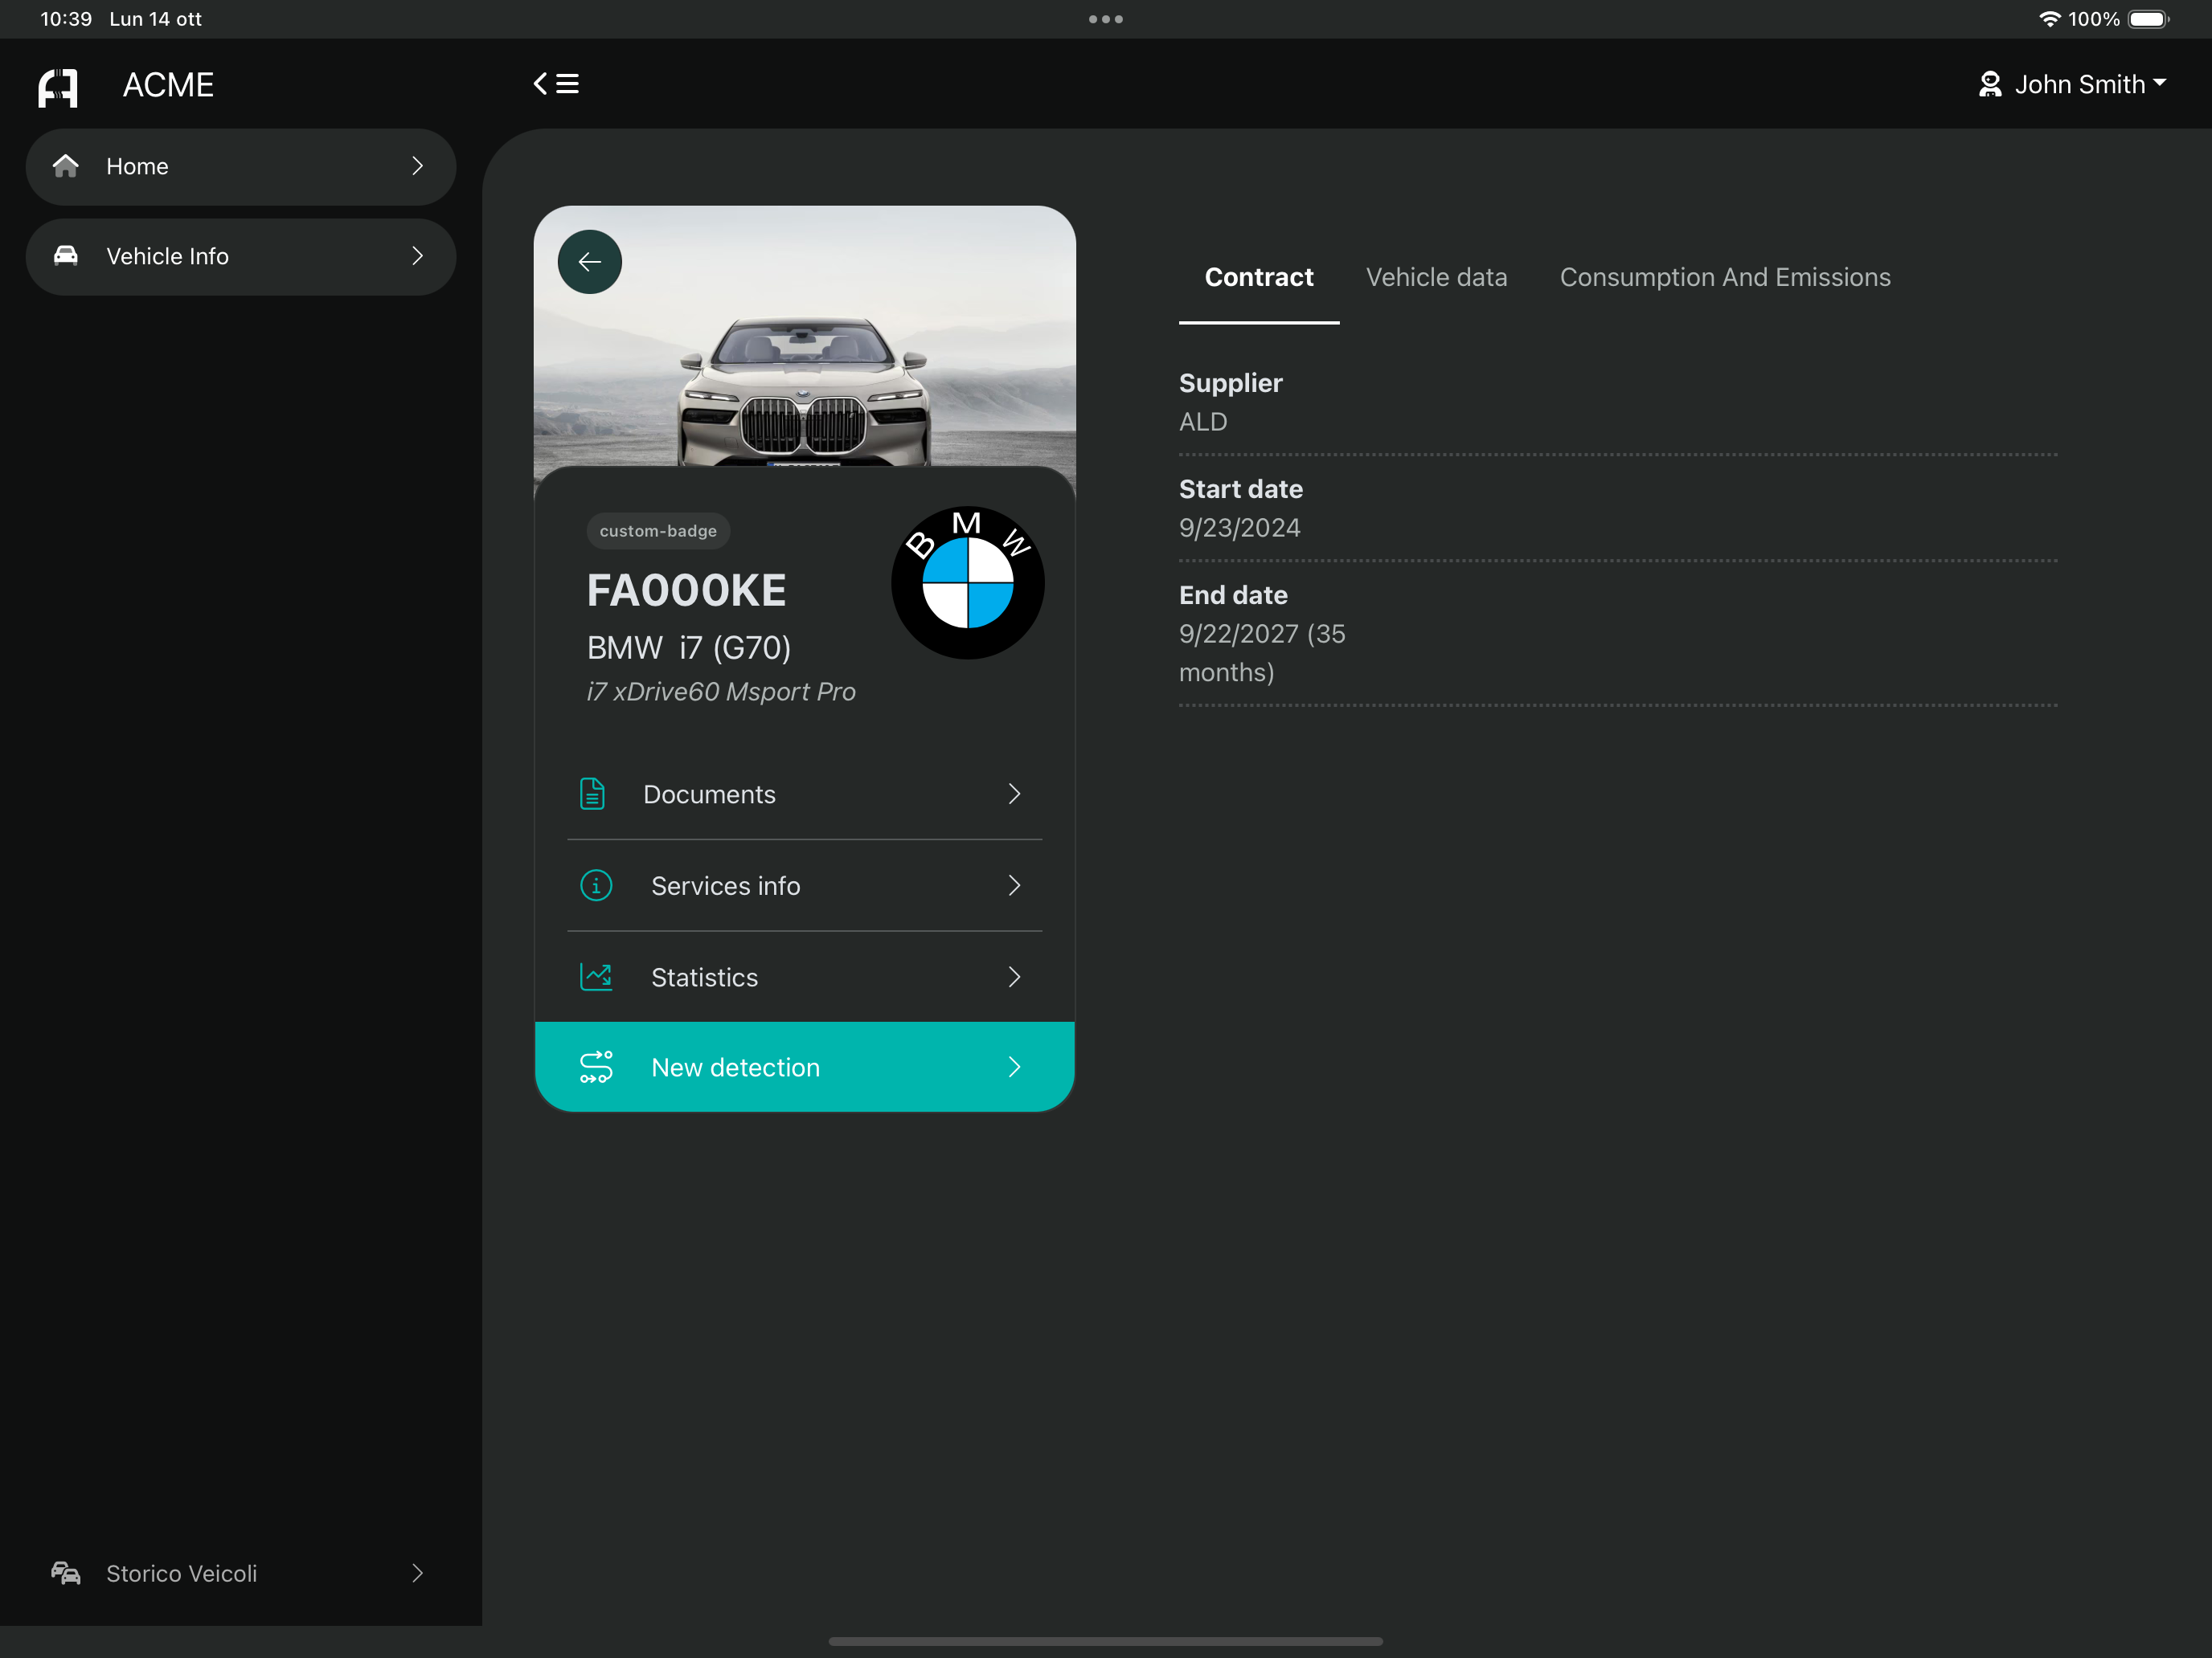Open Services info via its right chevron
Image resolution: width=2212 pixels, height=1658 pixels.
pyautogui.click(x=1014, y=885)
